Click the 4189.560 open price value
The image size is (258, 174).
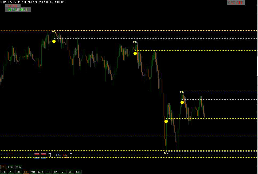click(27, 2)
